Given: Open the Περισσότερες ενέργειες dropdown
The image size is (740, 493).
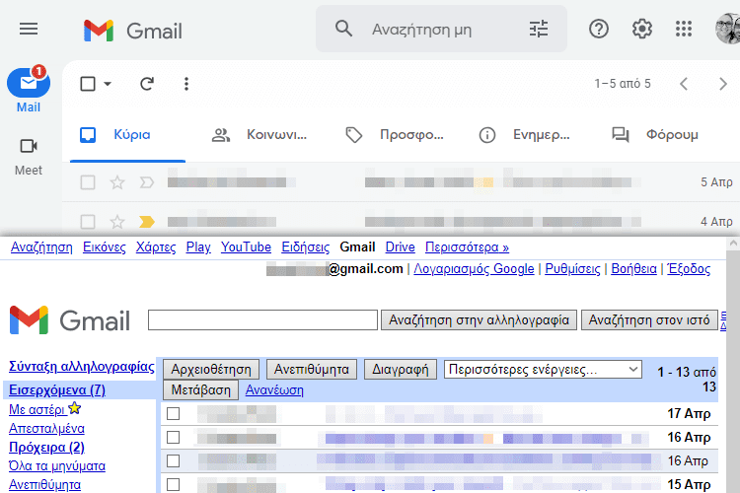Looking at the screenshot, I should pyautogui.click(x=543, y=369).
